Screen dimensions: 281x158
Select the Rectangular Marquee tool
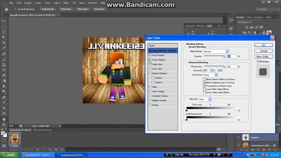tap(4, 27)
